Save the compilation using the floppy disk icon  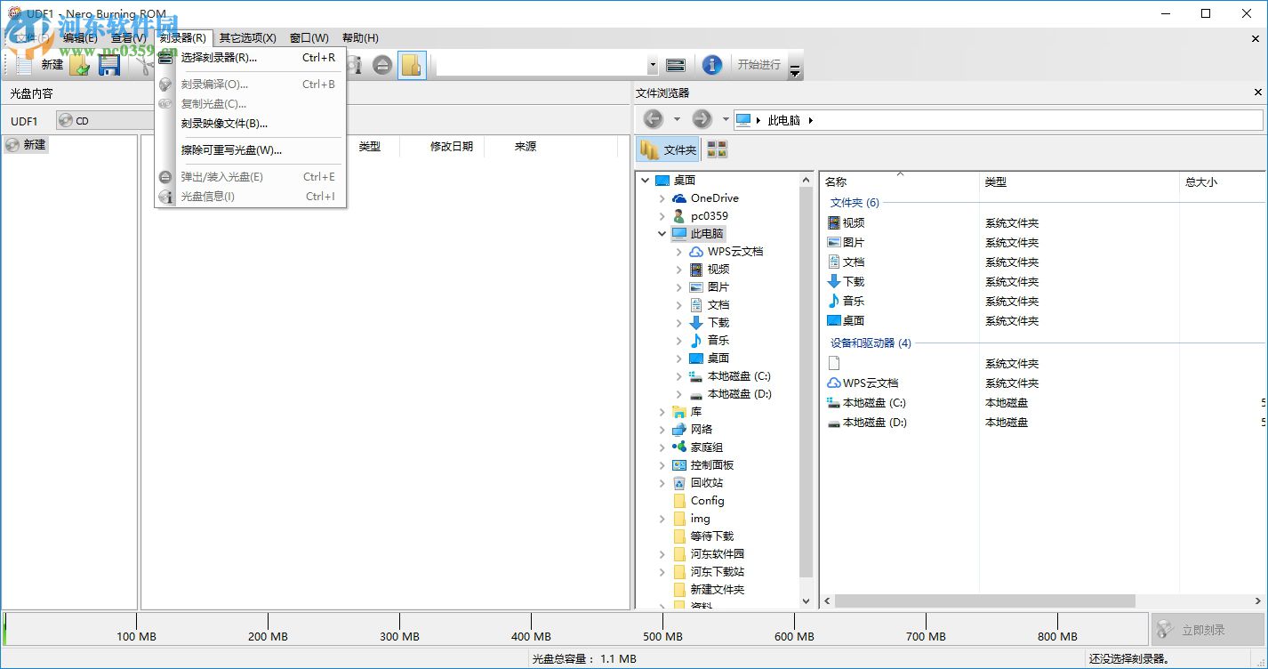pos(108,64)
